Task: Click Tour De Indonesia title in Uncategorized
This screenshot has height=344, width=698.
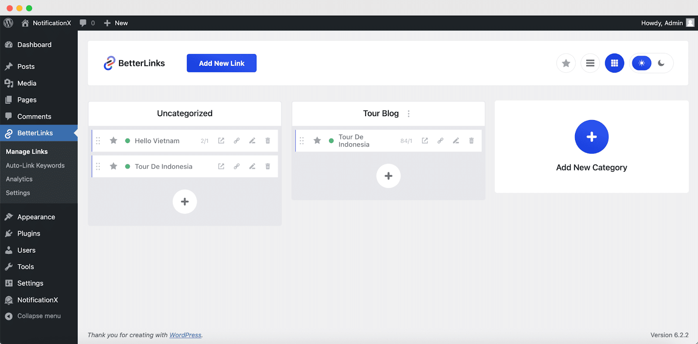Action: tap(164, 166)
